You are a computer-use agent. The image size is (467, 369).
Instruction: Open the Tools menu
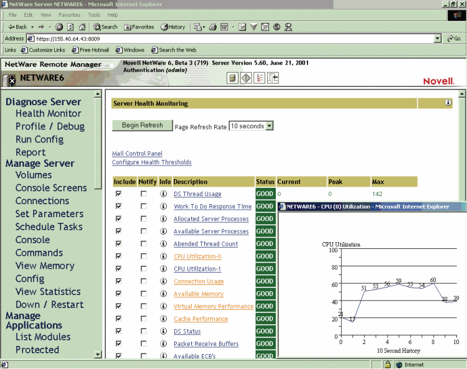point(94,15)
